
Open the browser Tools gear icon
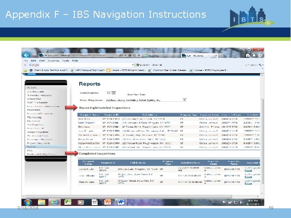coord(260,55)
